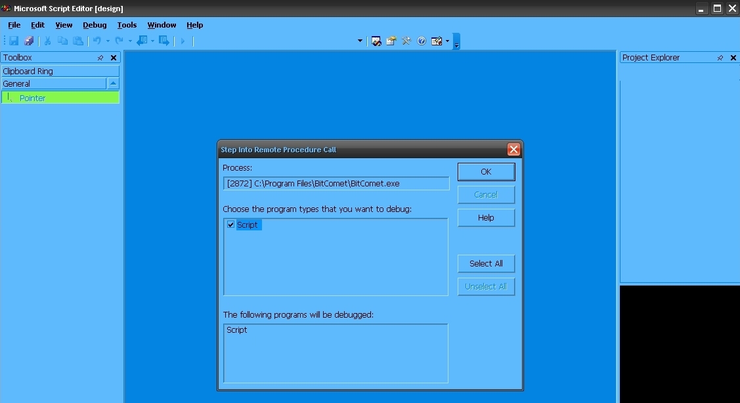
Task: Click the Select All button
Action: pyautogui.click(x=486, y=263)
